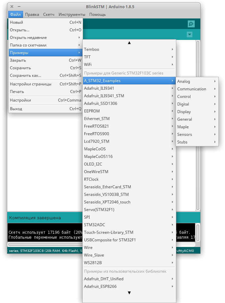Open Adafruit_ILI9341_STM examples

click(x=129, y=96)
